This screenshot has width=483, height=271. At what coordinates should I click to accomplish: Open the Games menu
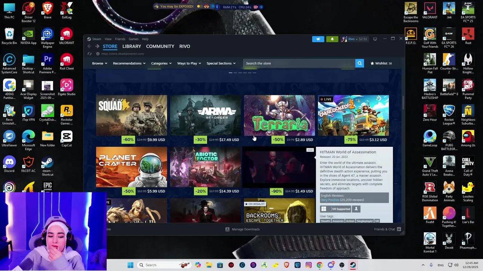134,39
